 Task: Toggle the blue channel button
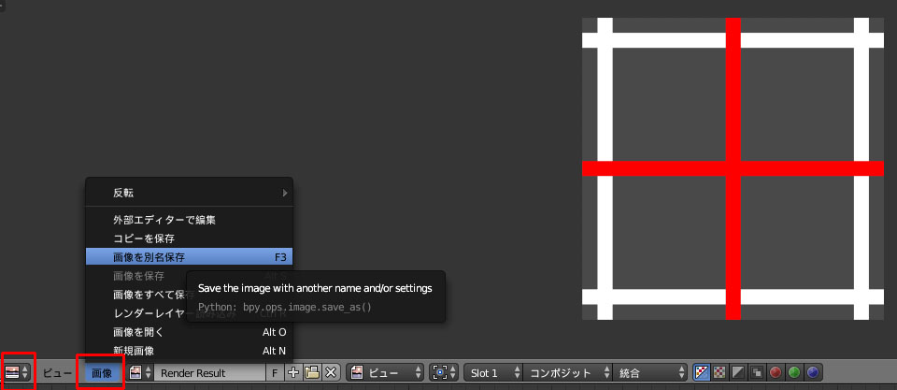(813, 373)
